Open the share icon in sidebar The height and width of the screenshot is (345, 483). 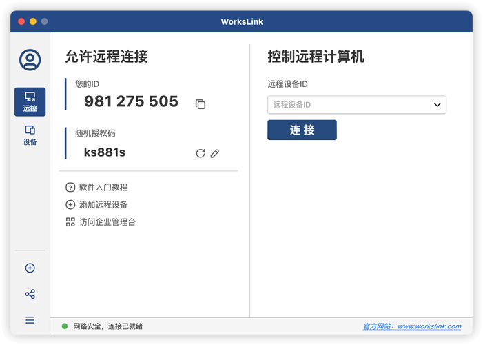pos(30,294)
